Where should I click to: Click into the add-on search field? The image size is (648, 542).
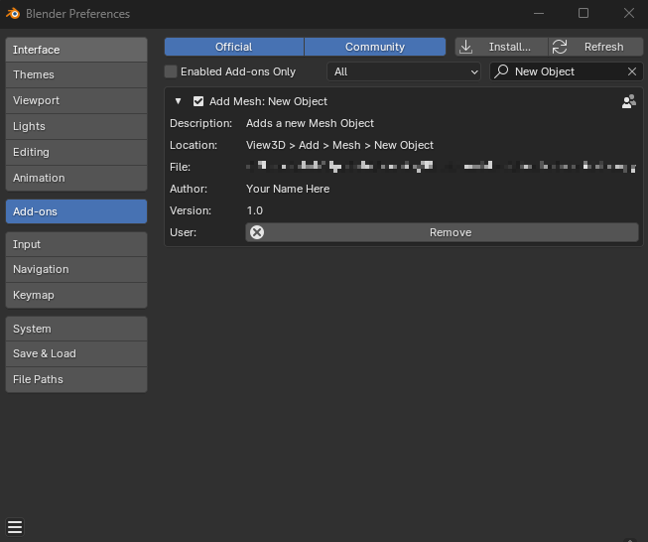(x=567, y=71)
